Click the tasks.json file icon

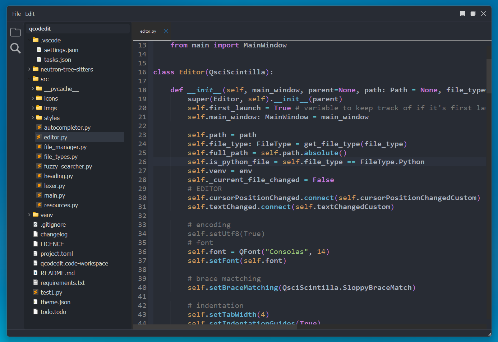point(39,59)
